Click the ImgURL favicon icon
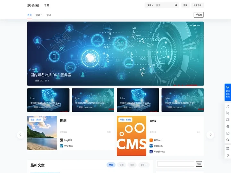The image size is (231, 173). click(x=62, y=140)
